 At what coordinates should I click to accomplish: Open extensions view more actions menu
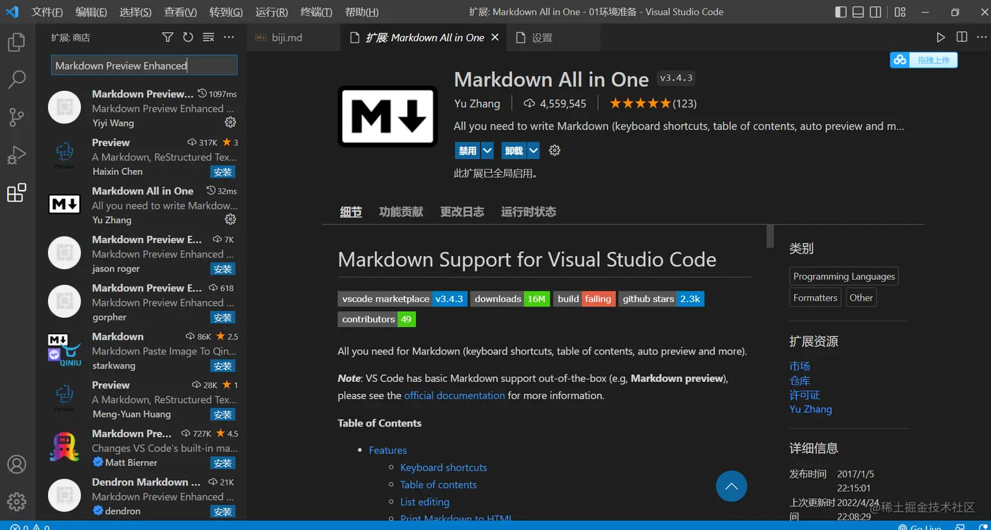[229, 37]
